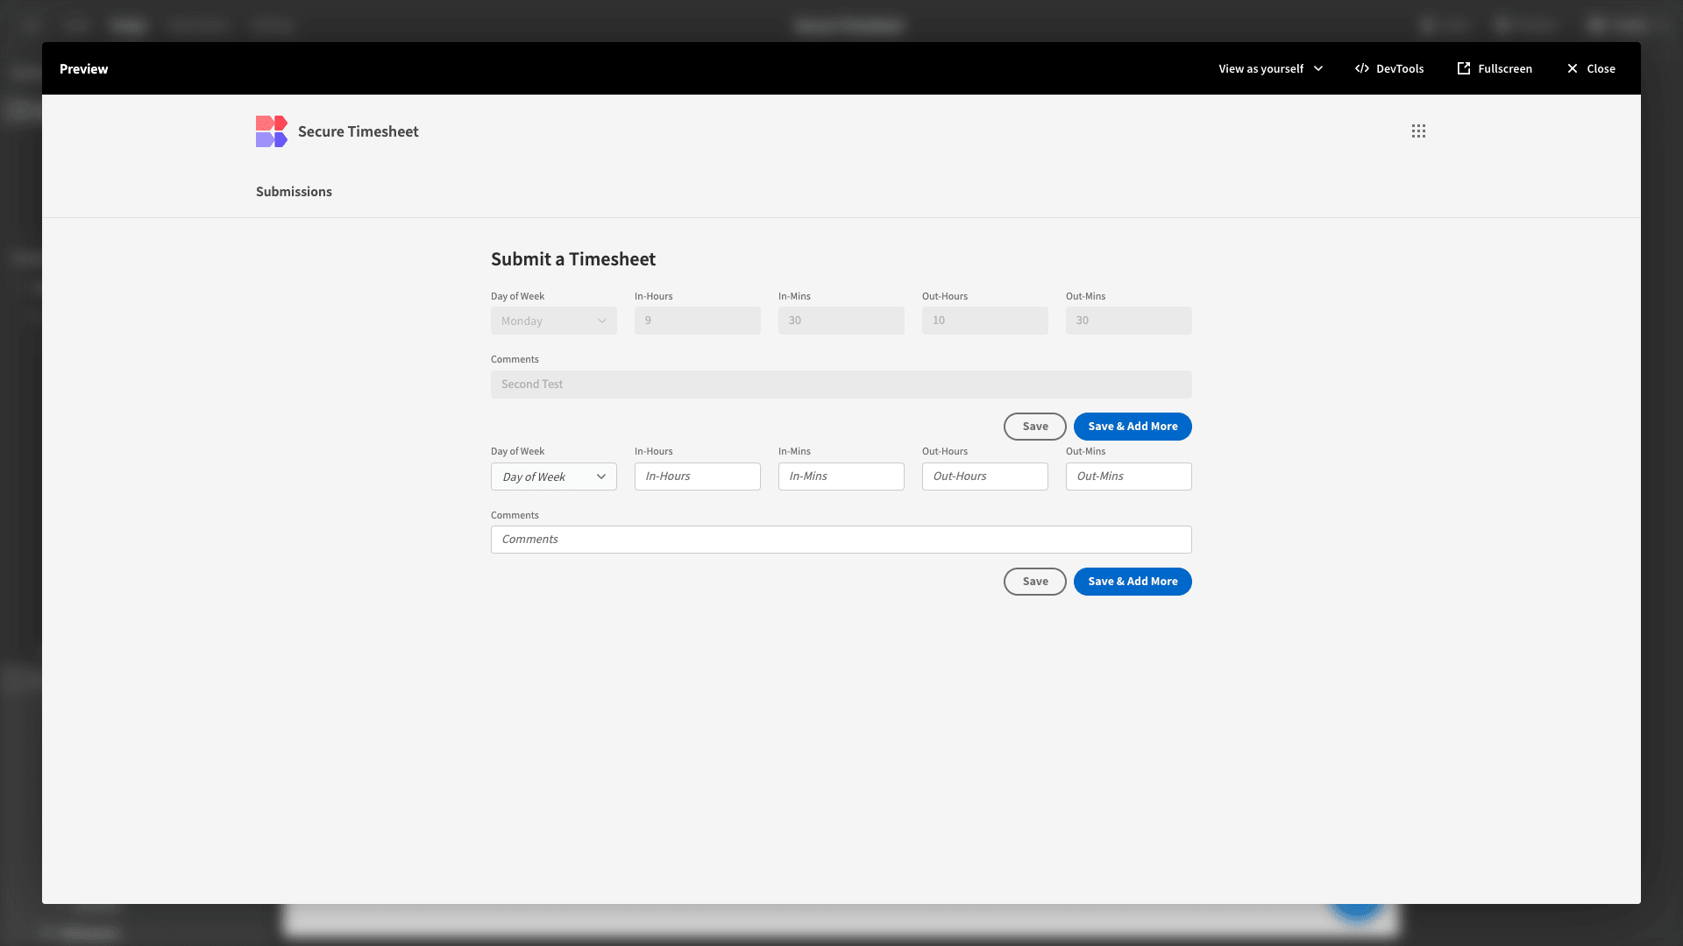This screenshot has width=1683, height=946.
Task: Click the Second Test comments field
Action: 841,385
